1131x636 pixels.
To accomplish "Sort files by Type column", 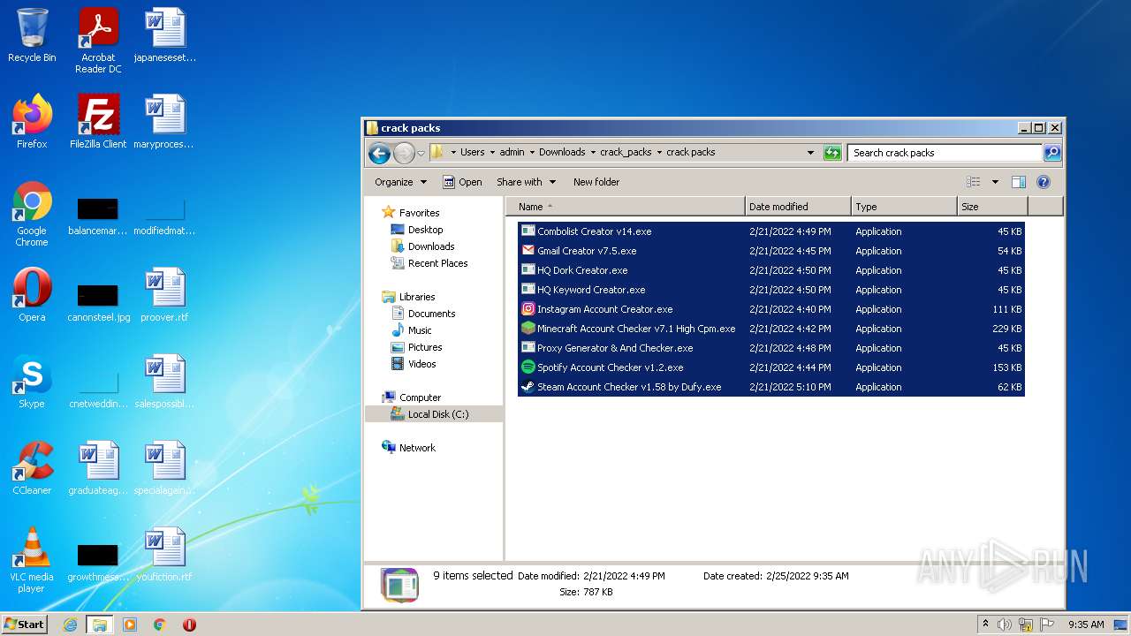I will pyautogui.click(x=905, y=207).
